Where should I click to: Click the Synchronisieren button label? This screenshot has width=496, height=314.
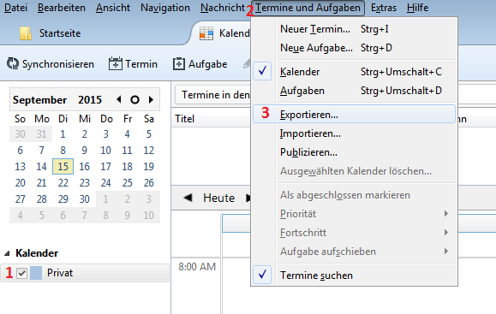[x=58, y=64]
